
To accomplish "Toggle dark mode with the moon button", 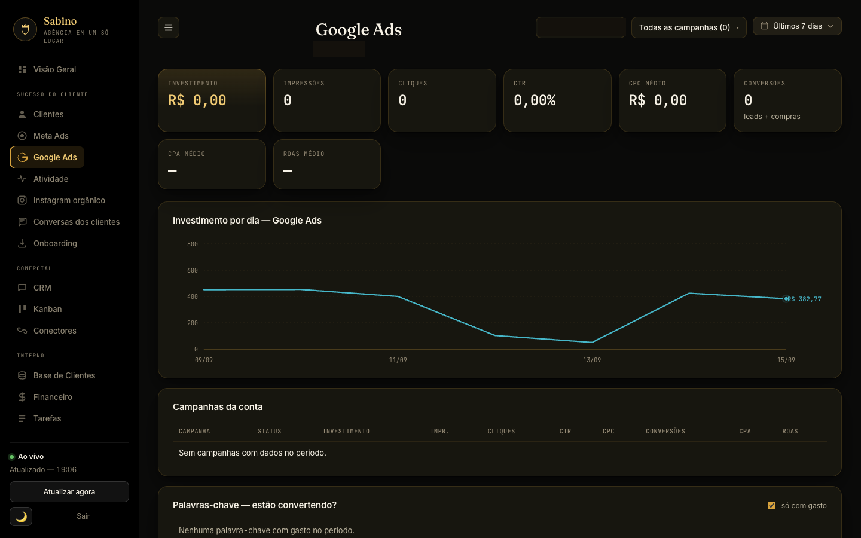I will [x=21, y=516].
